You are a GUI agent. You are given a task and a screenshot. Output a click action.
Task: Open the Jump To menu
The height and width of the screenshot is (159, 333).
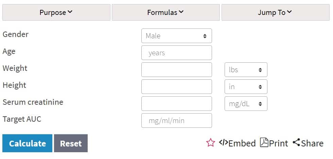click(276, 13)
